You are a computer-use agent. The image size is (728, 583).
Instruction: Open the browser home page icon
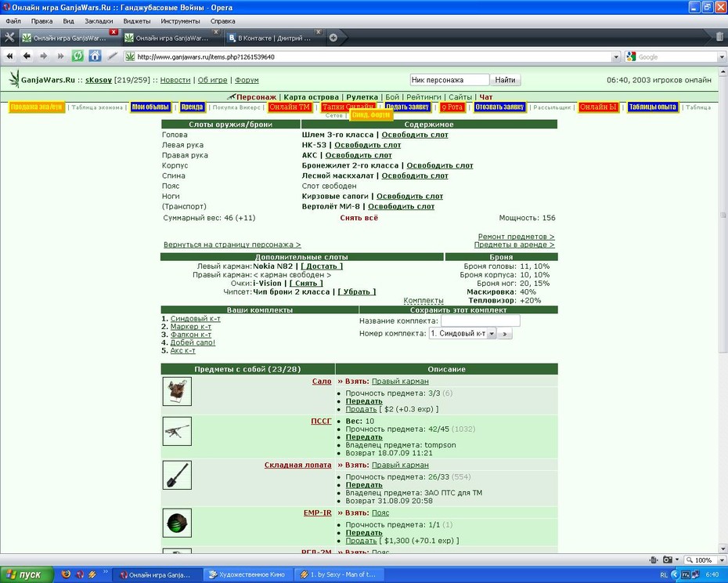coord(95,56)
